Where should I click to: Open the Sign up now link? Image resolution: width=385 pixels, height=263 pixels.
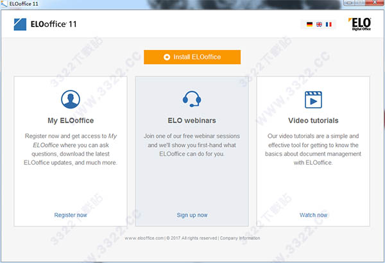pyautogui.click(x=192, y=215)
